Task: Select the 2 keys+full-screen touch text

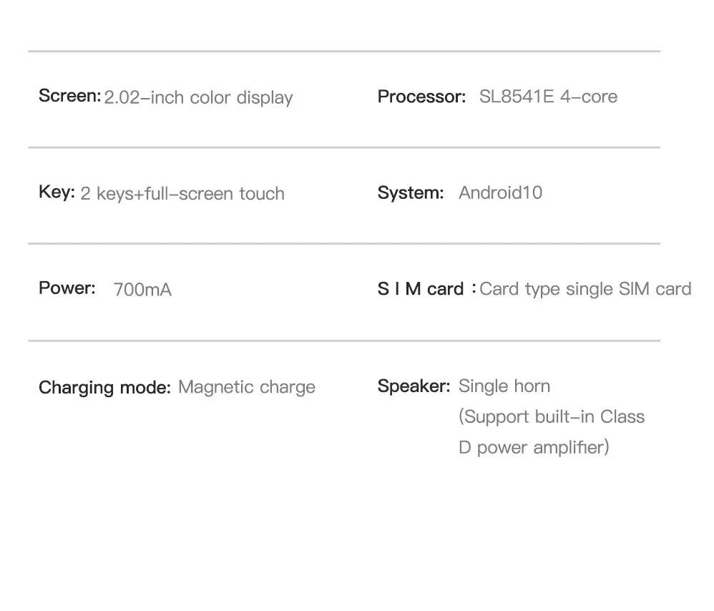Action: click(182, 193)
